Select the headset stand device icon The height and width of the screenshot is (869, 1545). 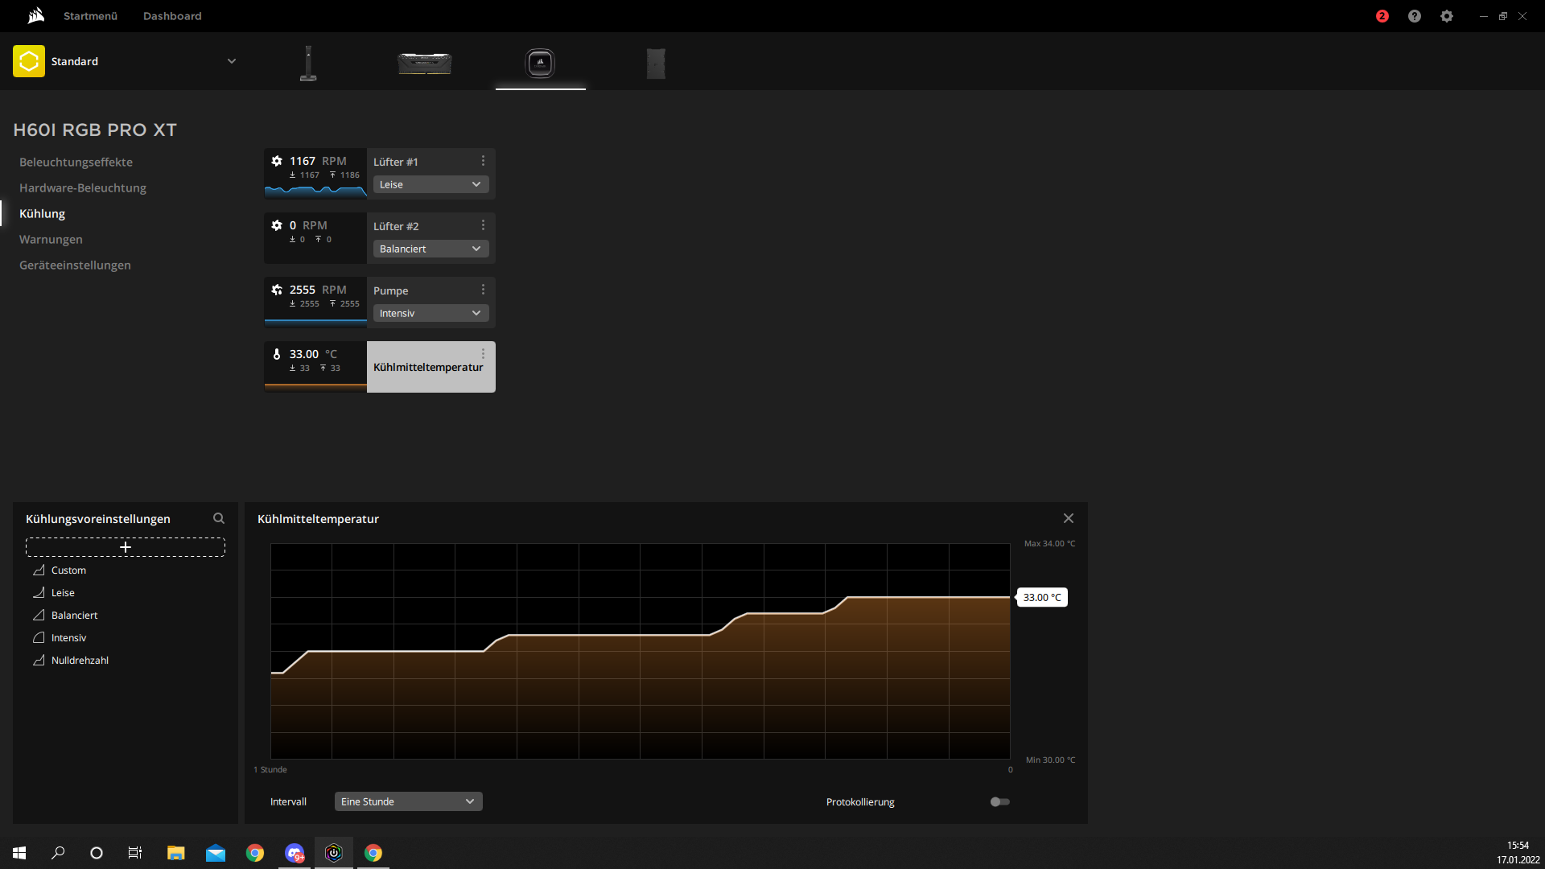click(308, 63)
